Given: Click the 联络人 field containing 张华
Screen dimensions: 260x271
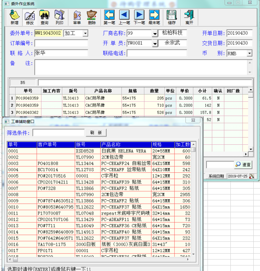Looking at the screenshot, I should (61, 53).
